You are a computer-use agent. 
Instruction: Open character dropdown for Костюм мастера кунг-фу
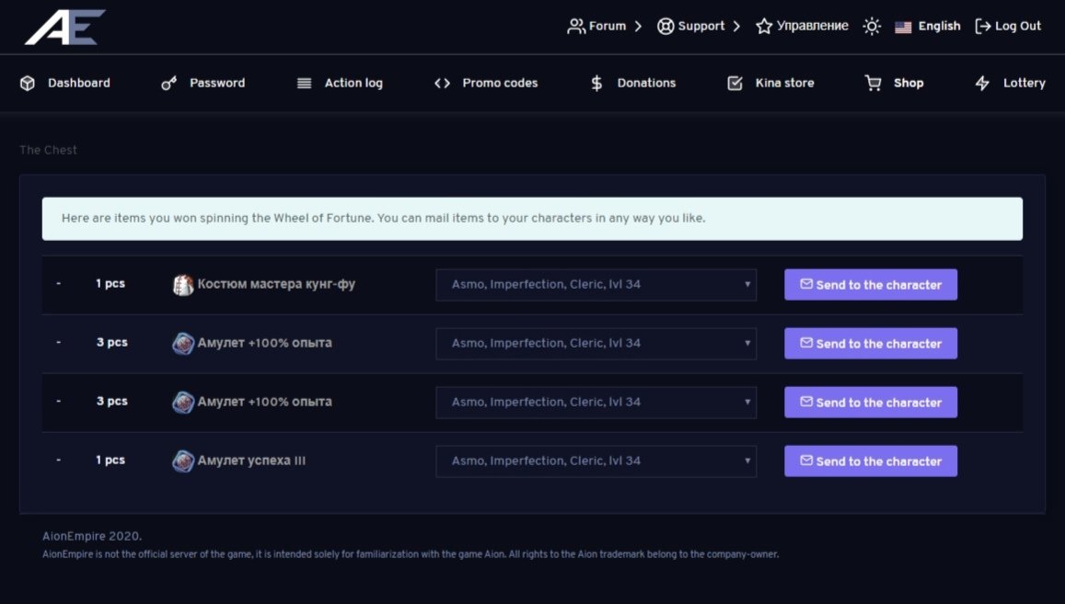pos(596,285)
